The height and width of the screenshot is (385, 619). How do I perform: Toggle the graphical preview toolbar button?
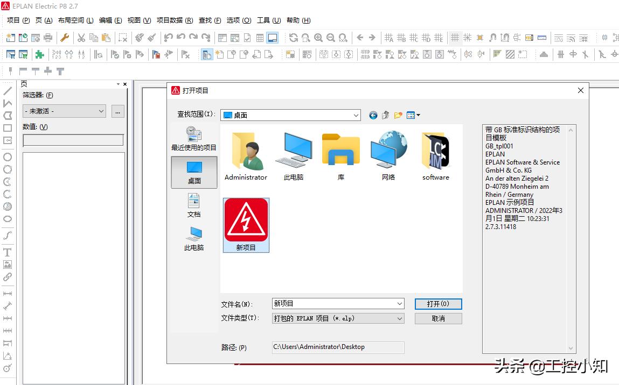[273, 38]
